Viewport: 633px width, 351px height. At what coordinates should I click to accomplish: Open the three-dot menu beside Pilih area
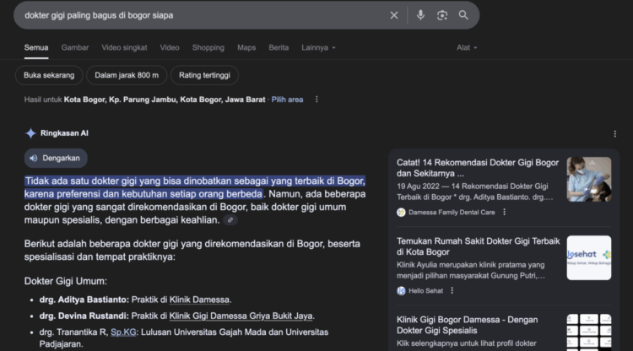tap(316, 100)
